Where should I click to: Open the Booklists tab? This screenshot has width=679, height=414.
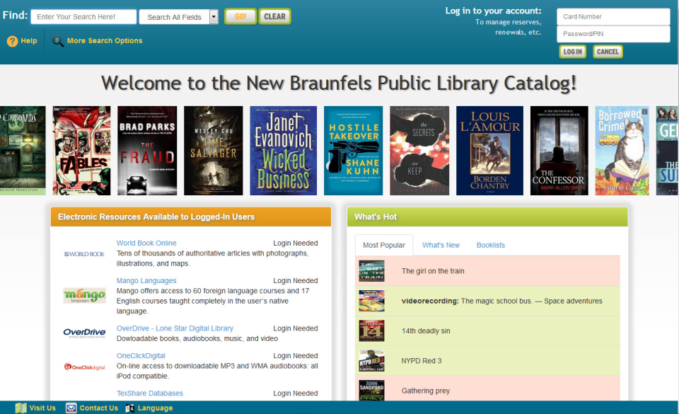(490, 244)
